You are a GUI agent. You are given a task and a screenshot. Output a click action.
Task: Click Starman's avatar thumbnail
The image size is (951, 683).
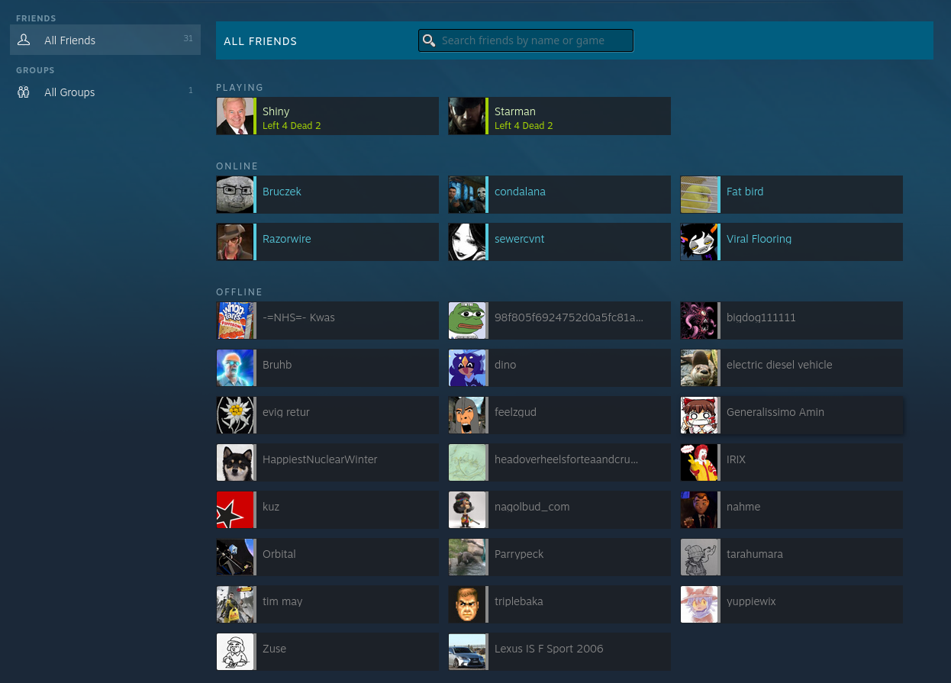(467, 116)
